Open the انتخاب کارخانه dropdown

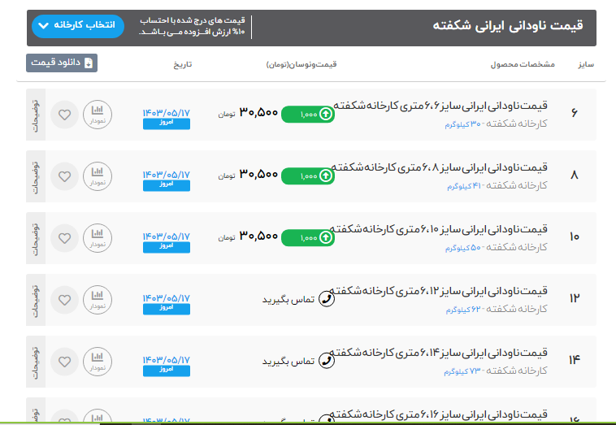pos(78,26)
